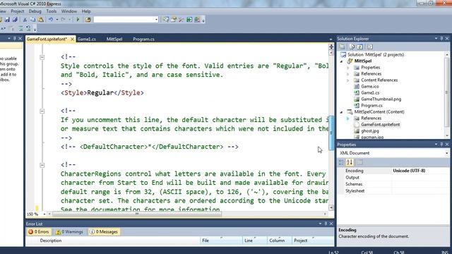Toggle auto-hide pin on Error List
Viewport: 452px width, 254px height.
326,224
